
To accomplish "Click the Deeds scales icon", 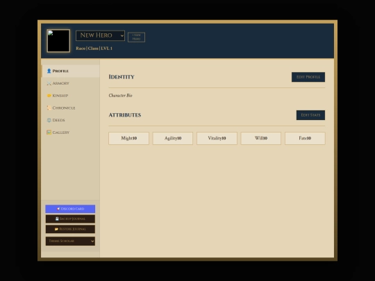I will [49, 120].
